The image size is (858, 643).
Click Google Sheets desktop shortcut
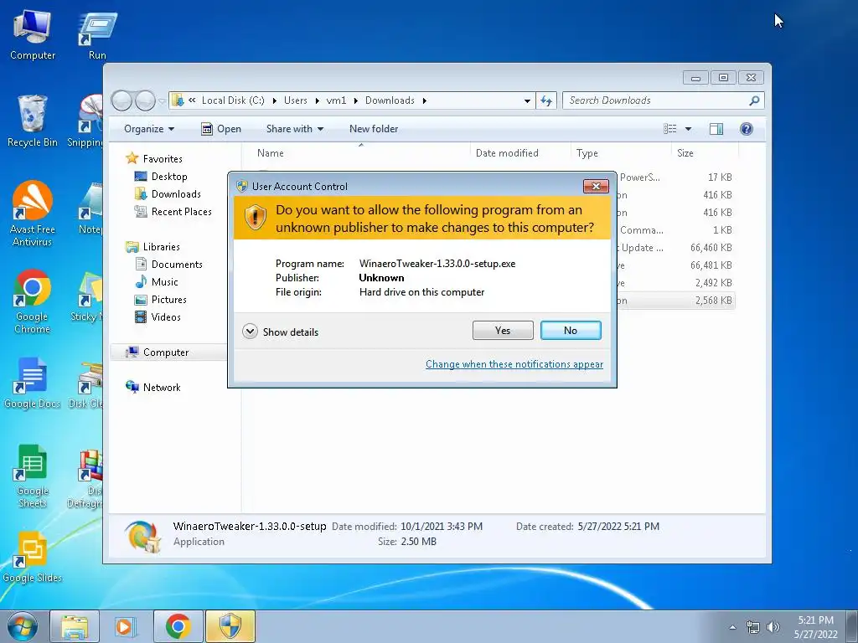[33, 476]
